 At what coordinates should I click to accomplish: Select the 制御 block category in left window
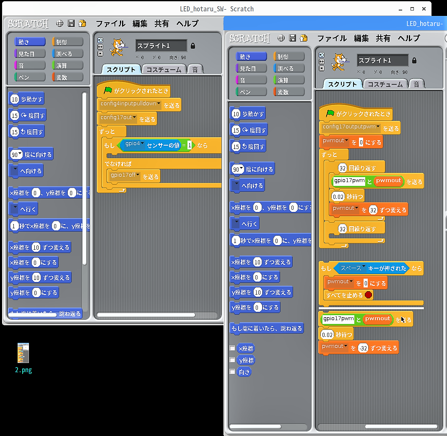pyautogui.click(x=68, y=42)
